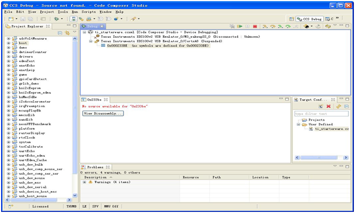Expand the Warnings (4 items) row
This screenshot has width=355, height=213.
tap(84, 182)
